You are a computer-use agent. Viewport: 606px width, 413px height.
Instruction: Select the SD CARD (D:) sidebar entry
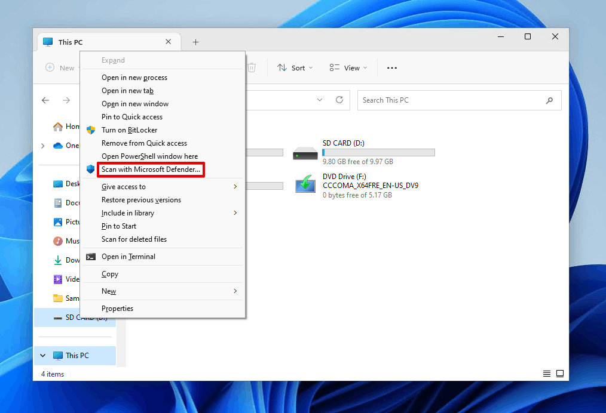pos(75,318)
